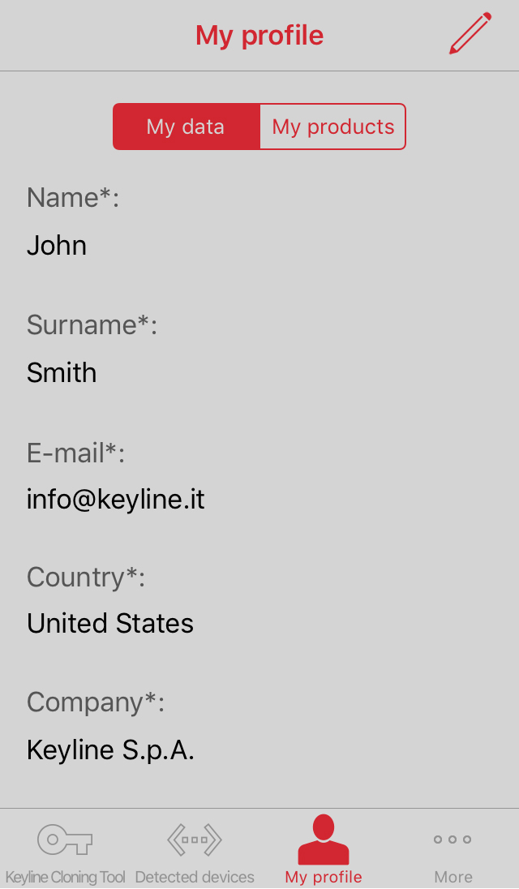This screenshot has width=519, height=889.
Task: Tap the pencil edit icon
Action: (x=470, y=34)
